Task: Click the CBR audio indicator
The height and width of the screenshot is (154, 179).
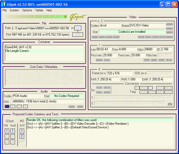Action: pos(72,107)
